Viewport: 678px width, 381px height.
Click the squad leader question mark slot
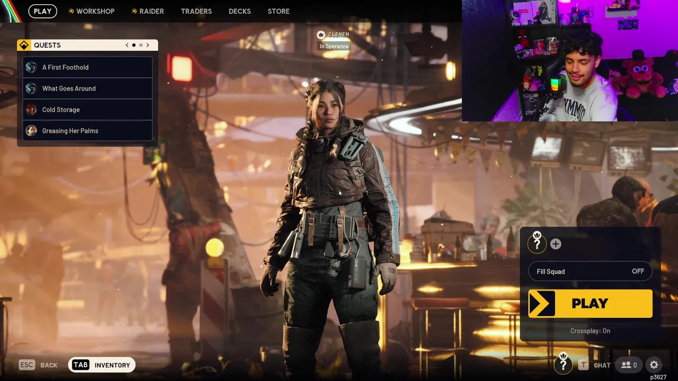click(x=537, y=242)
